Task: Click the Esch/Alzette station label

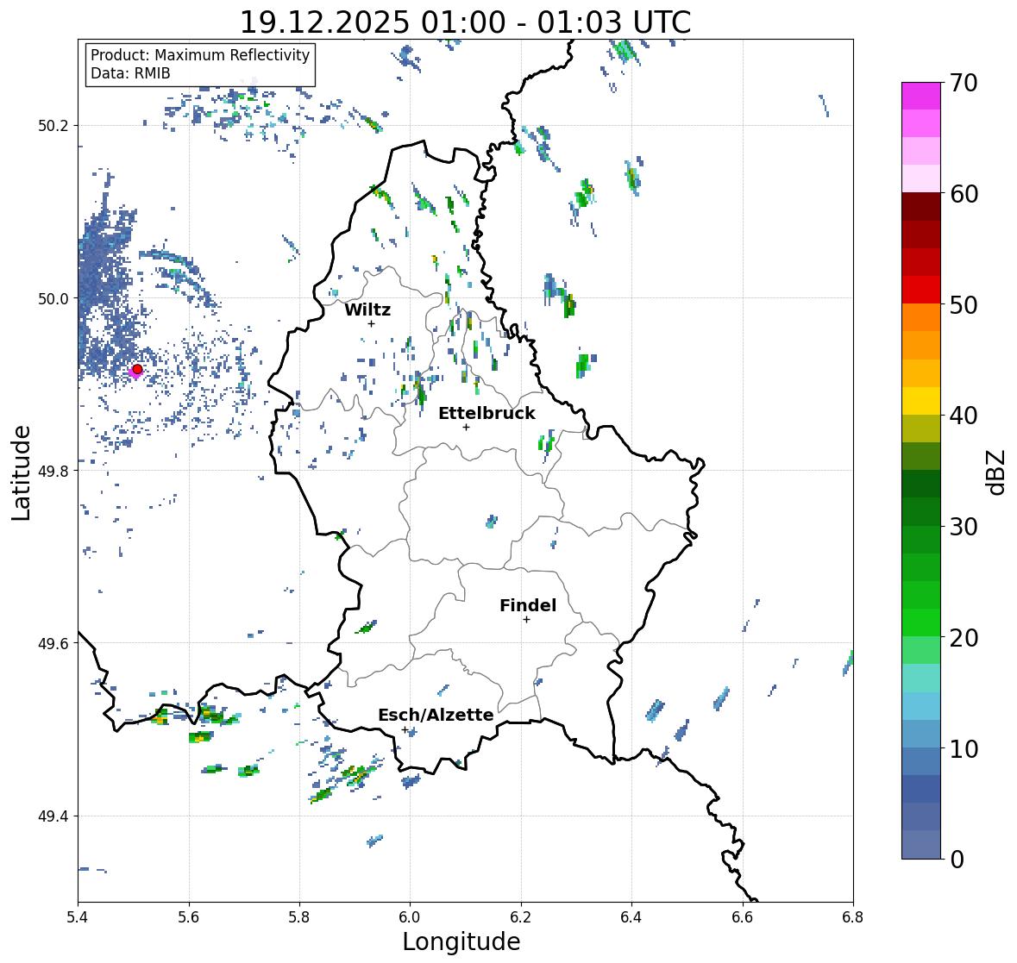Action: tap(436, 715)
